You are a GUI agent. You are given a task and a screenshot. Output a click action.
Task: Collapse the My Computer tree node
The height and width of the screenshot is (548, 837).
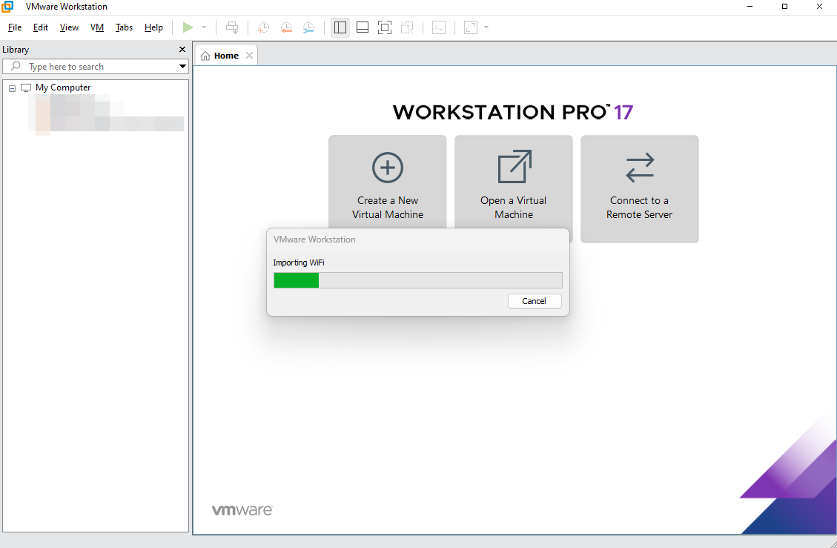click(13, 88)
